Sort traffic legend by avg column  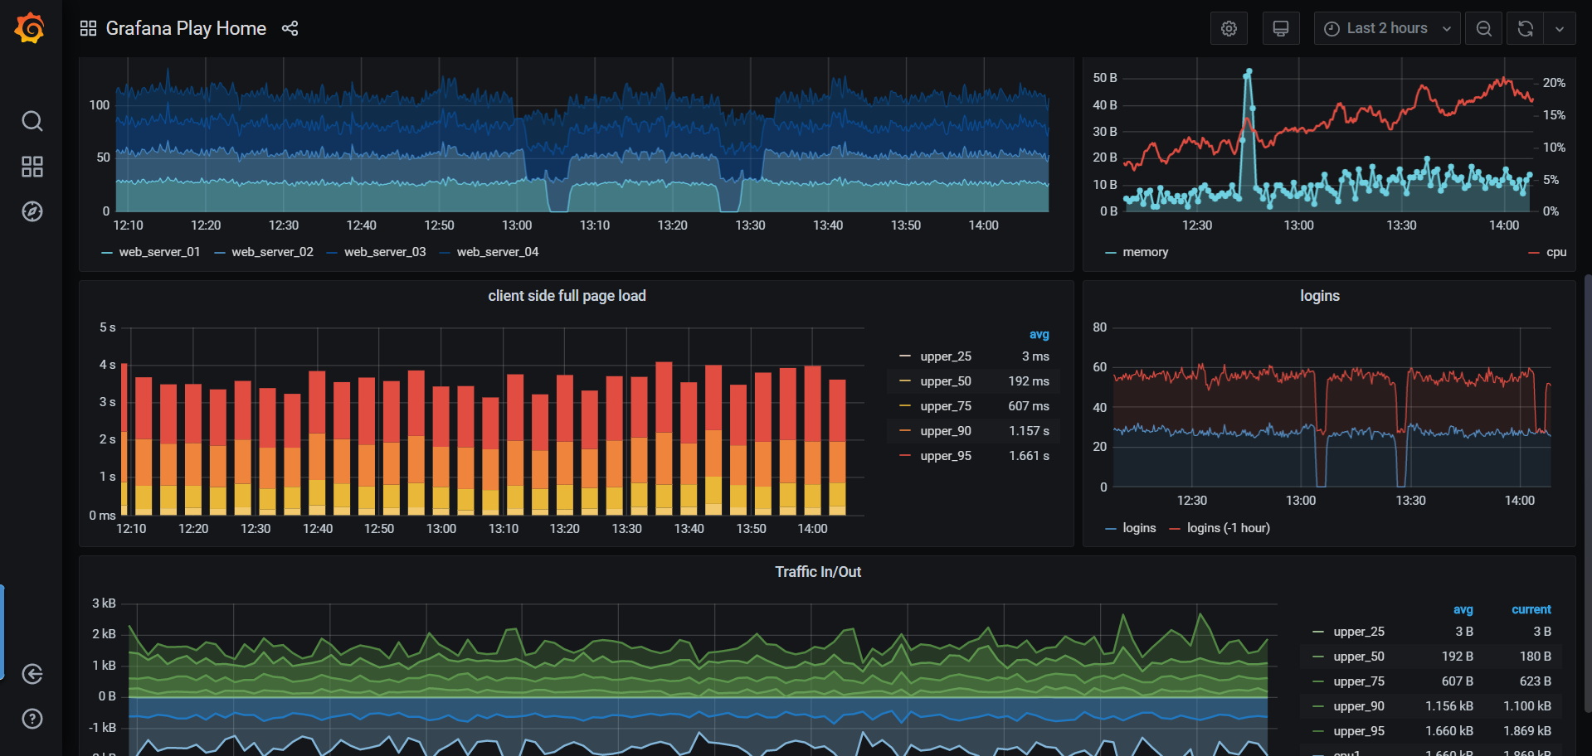point(1463,609)
